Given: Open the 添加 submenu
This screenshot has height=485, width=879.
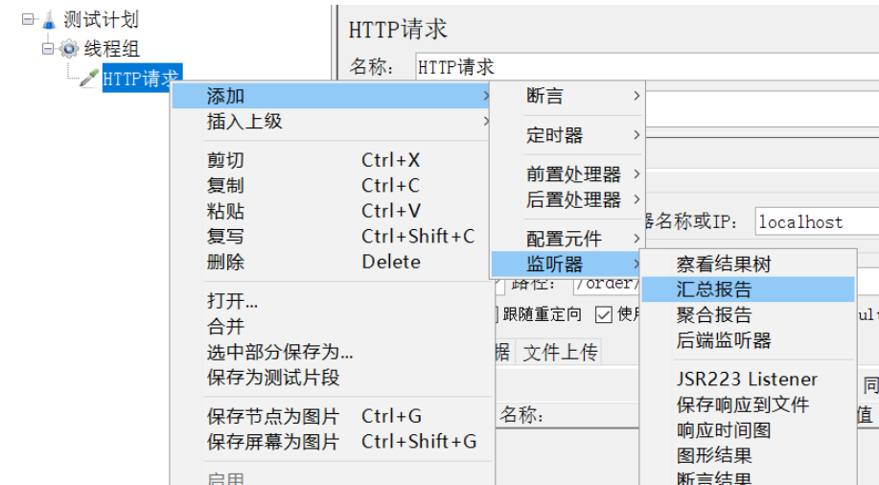Looking at the screenshot, I should pos(332,96).
